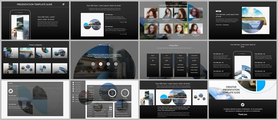Click the Creative Presentation Template Slide title

231,90
